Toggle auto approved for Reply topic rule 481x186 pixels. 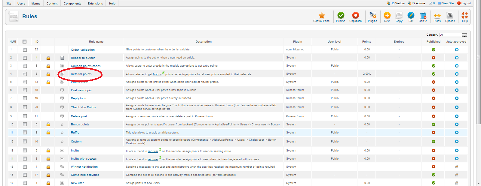pyautogui.click(x=457, y=98)
